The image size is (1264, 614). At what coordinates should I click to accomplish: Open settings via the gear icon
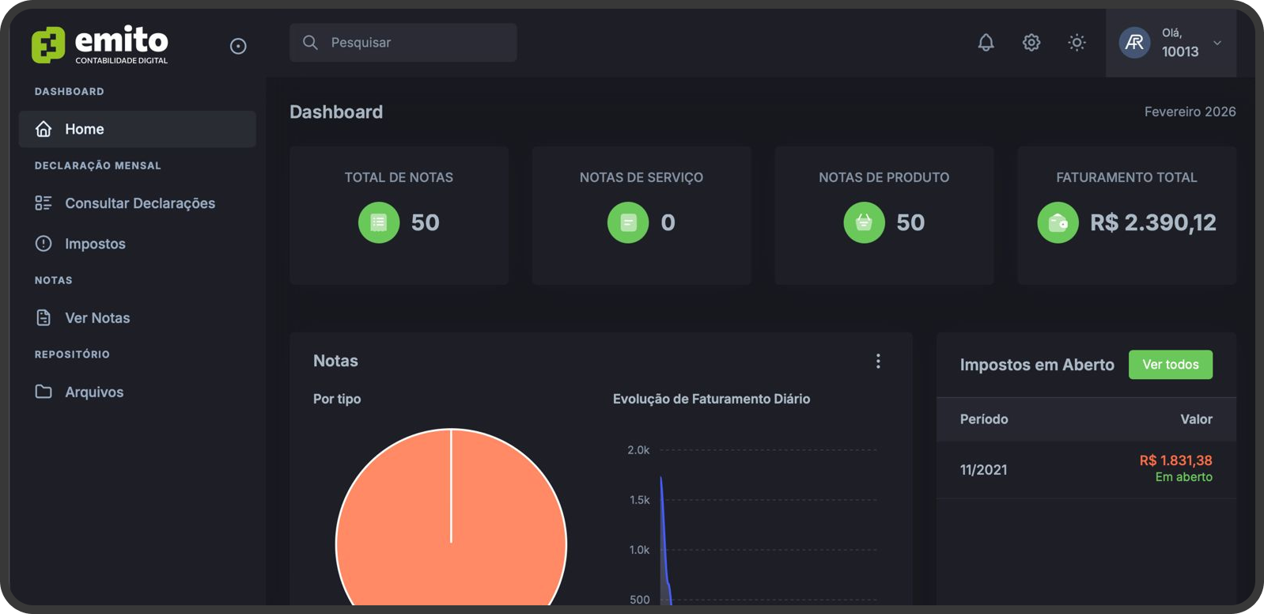pyautogui.click(x=1031, y=43)
